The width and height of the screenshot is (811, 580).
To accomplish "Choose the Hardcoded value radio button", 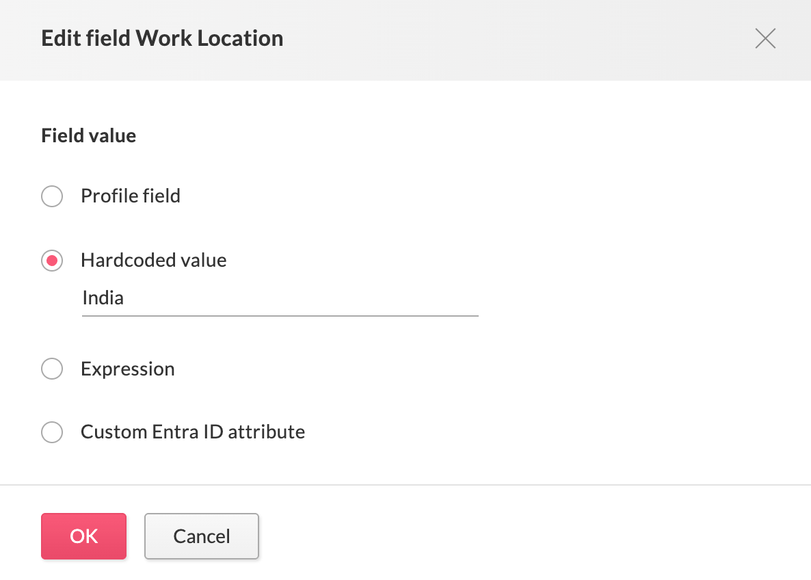I will [x=52, y=261].
